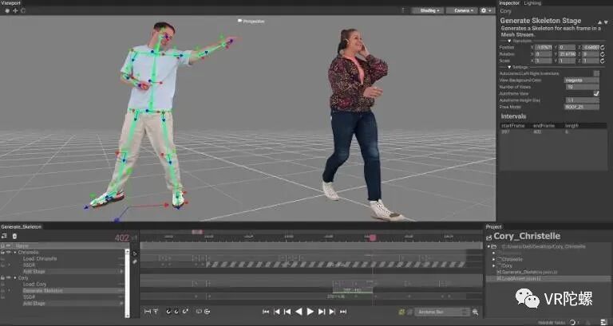
Task: Toggle lock on Load: Cory stage
Action: (2, 285)
